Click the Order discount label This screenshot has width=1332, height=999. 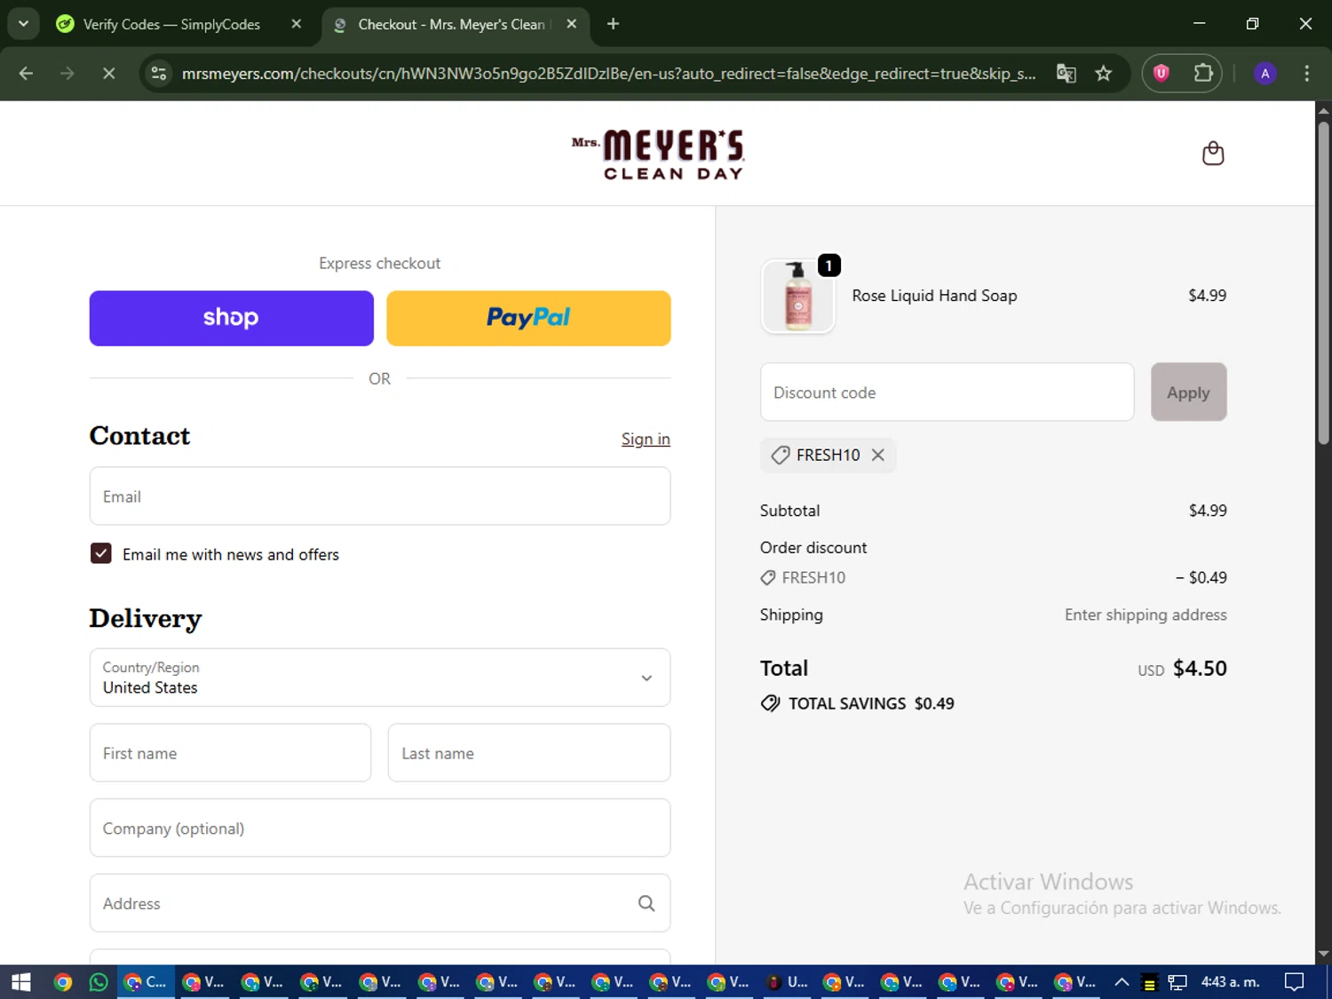(813, 548)
